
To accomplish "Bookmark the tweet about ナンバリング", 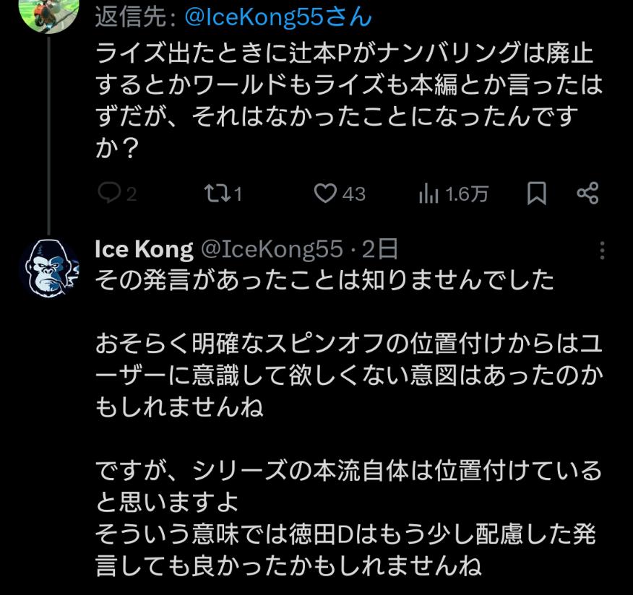I will tap(536, 194).
